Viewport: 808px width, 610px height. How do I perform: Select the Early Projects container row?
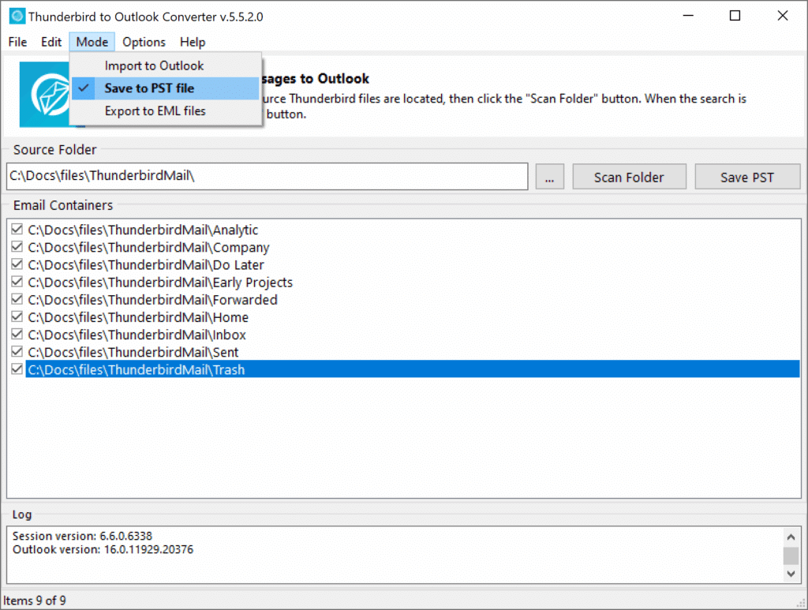tap(159, 282)
